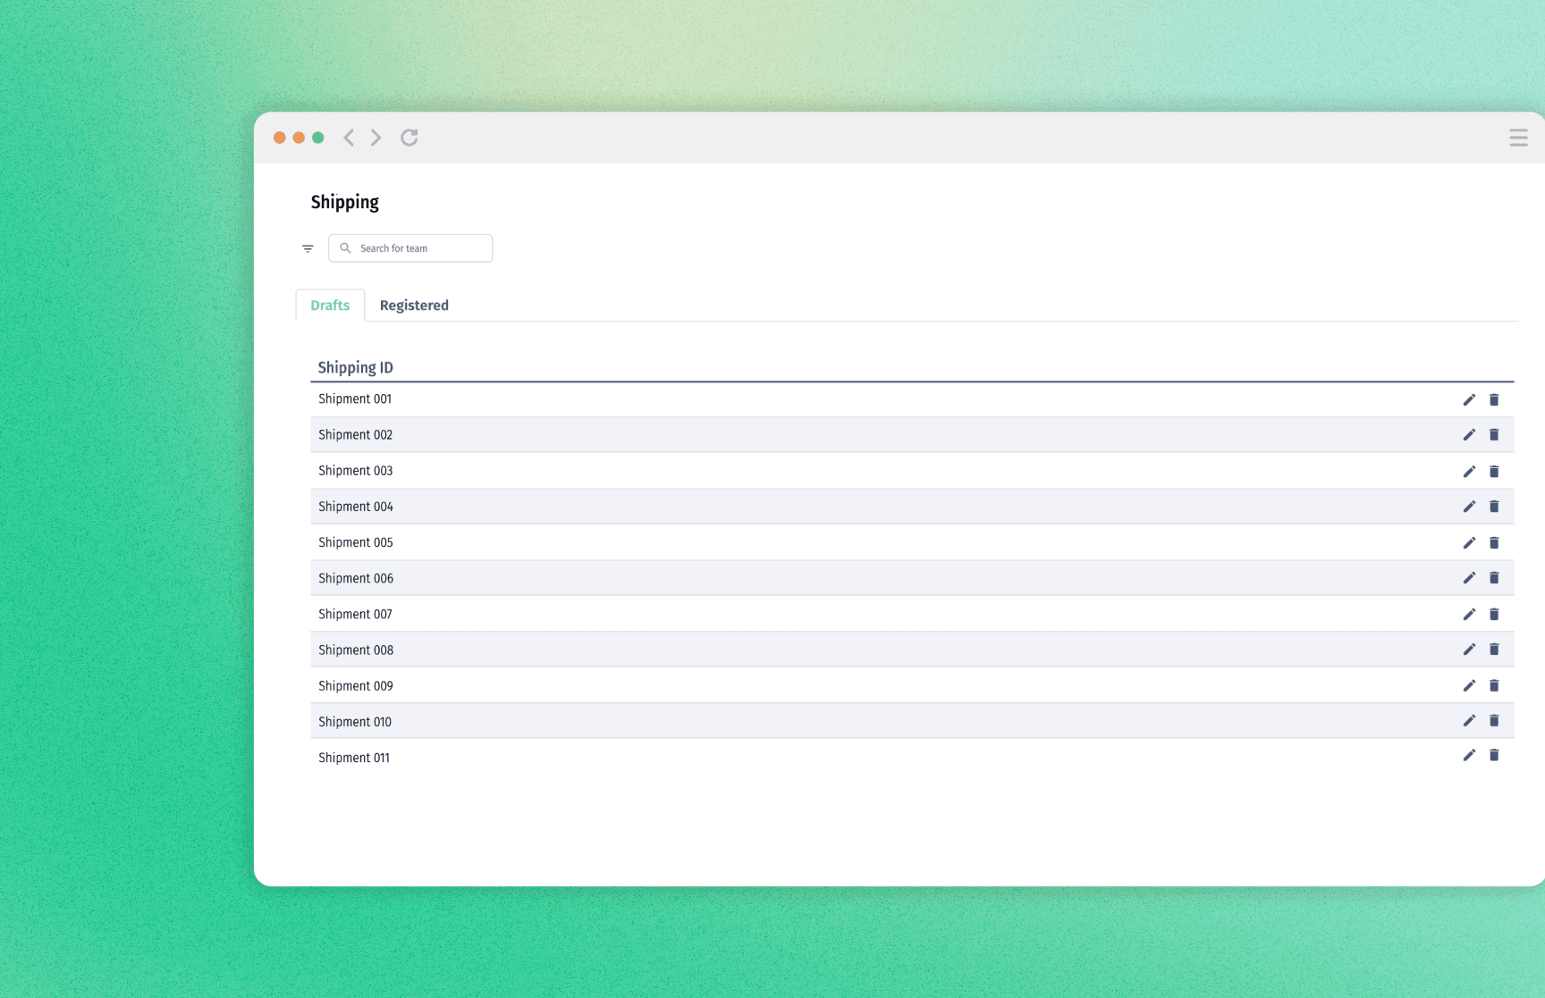Image resolution: width=1545 pixels, height=998 pixels.
Task: Select the Shipment 010 row text
Action: 355,721
